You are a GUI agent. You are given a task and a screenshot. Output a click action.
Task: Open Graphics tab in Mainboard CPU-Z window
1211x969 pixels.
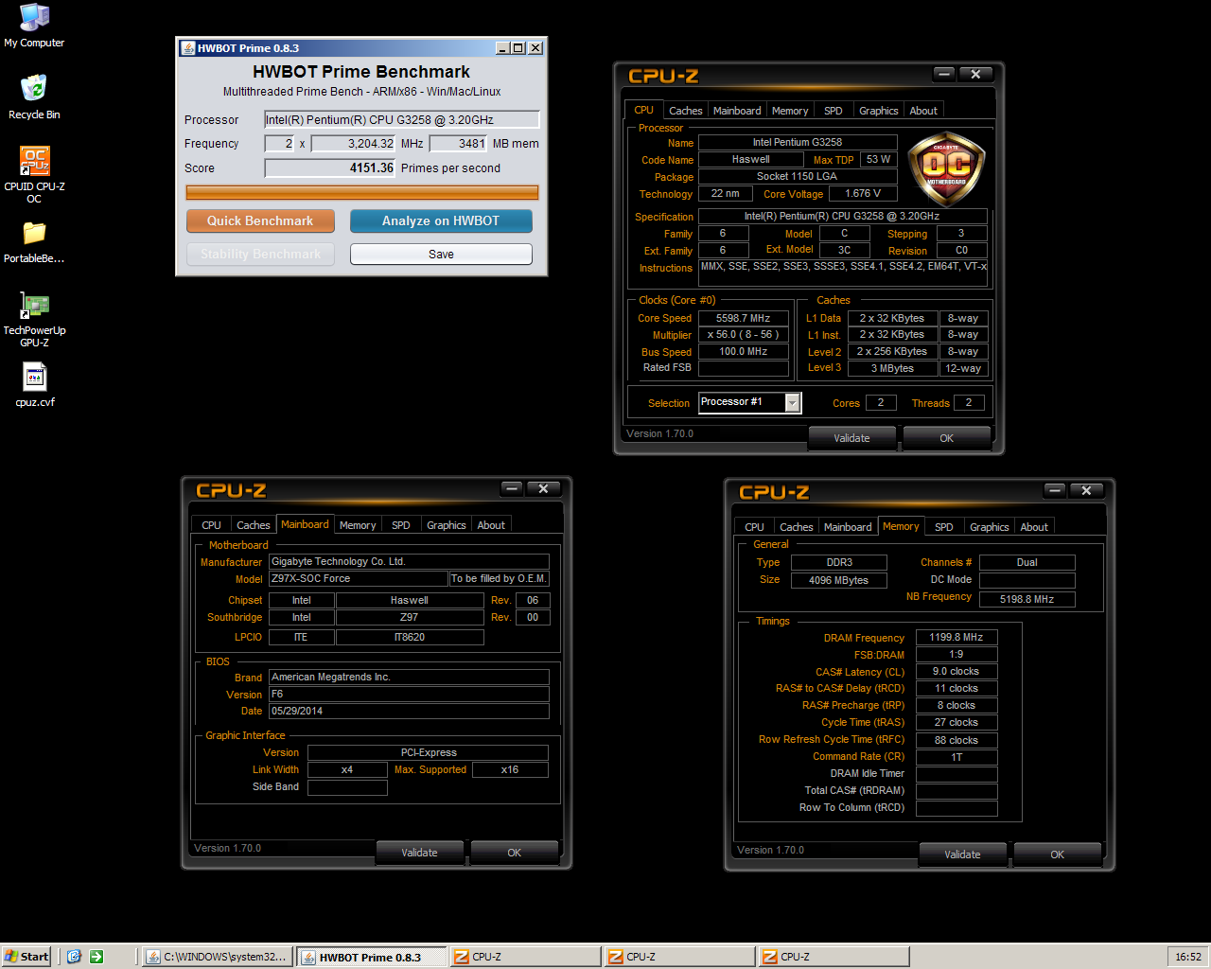447,525
